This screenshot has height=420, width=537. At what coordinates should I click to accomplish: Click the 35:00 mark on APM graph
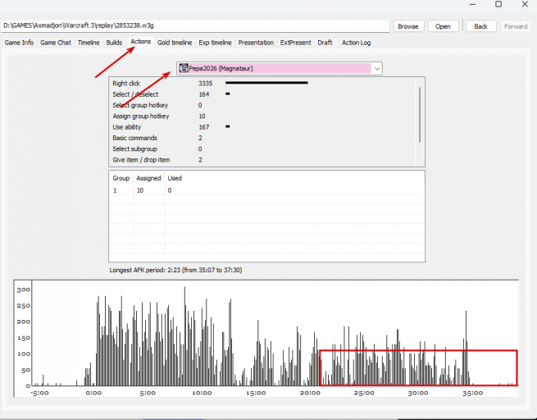472,393
